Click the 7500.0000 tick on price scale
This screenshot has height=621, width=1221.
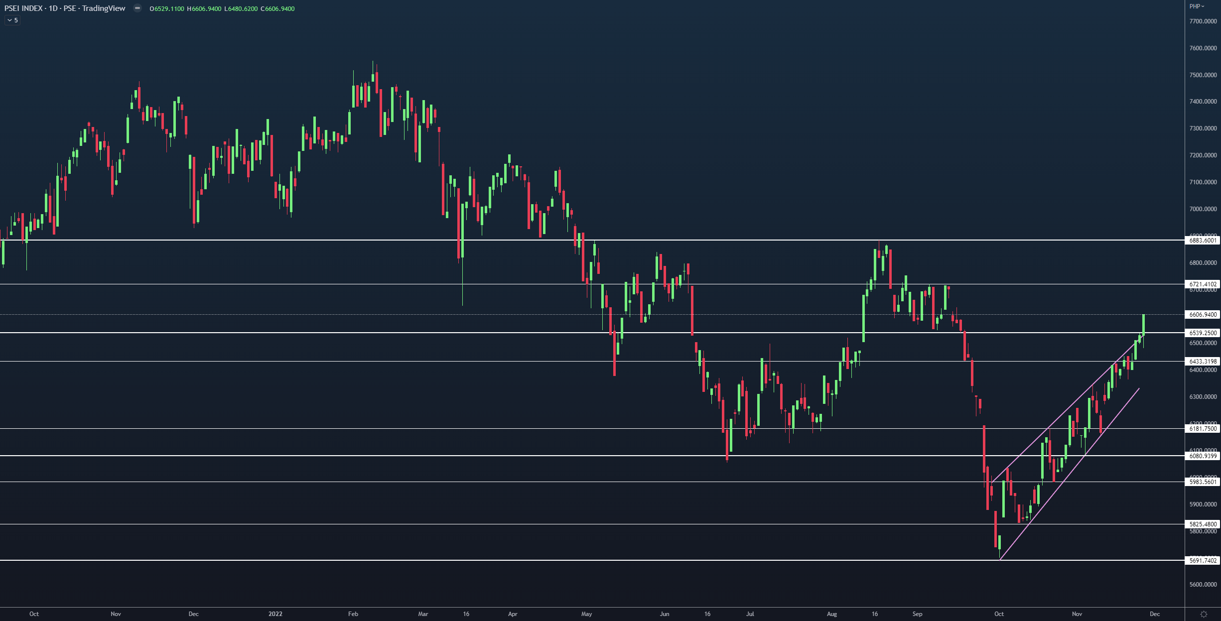tap(1203, 75)
